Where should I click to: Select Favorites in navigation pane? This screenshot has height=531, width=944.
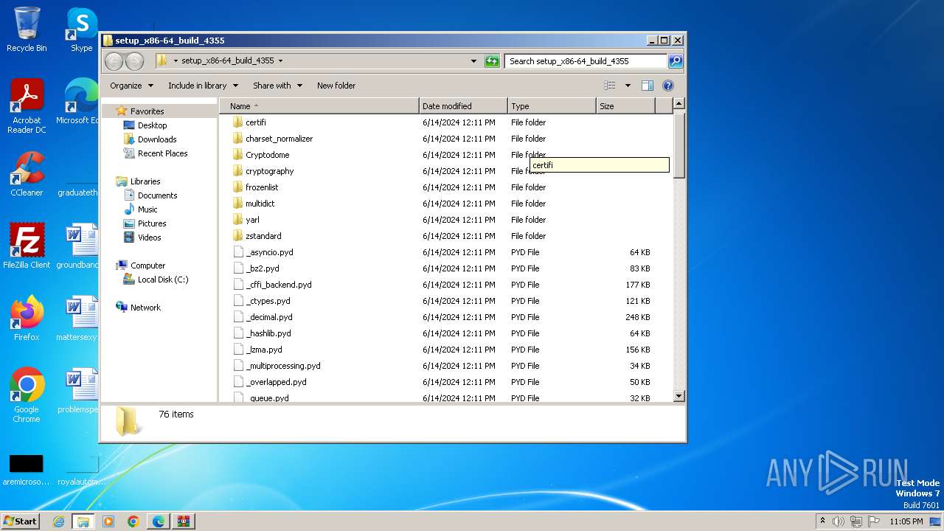click(x=147, y=111)
